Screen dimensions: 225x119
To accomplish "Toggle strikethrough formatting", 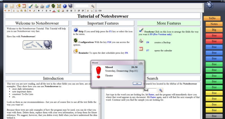I will tap(50, 11).
